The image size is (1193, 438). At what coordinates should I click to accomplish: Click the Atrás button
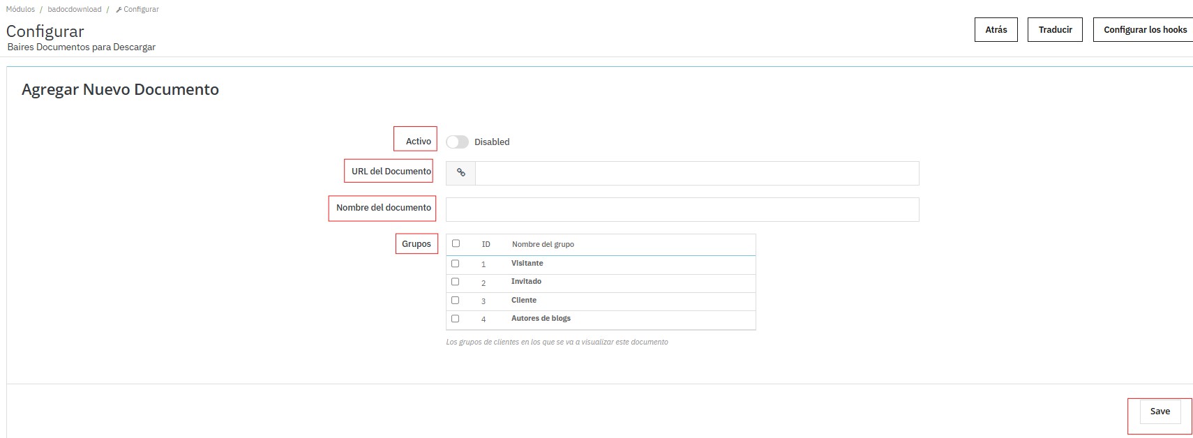click(996, 30)
